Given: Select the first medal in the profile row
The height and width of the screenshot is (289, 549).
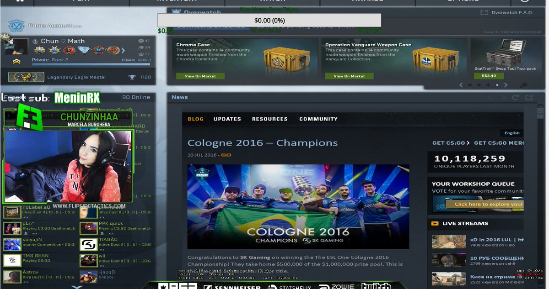Looking at the screenshot, I should [39, 50].
